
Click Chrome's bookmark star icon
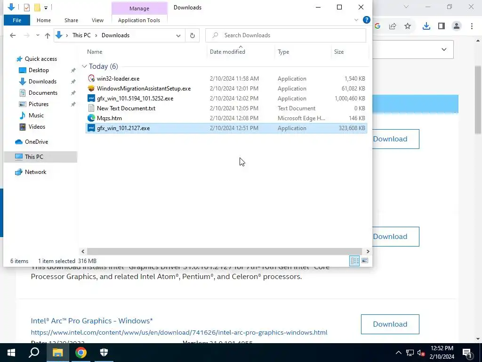[x=408, y=26]
